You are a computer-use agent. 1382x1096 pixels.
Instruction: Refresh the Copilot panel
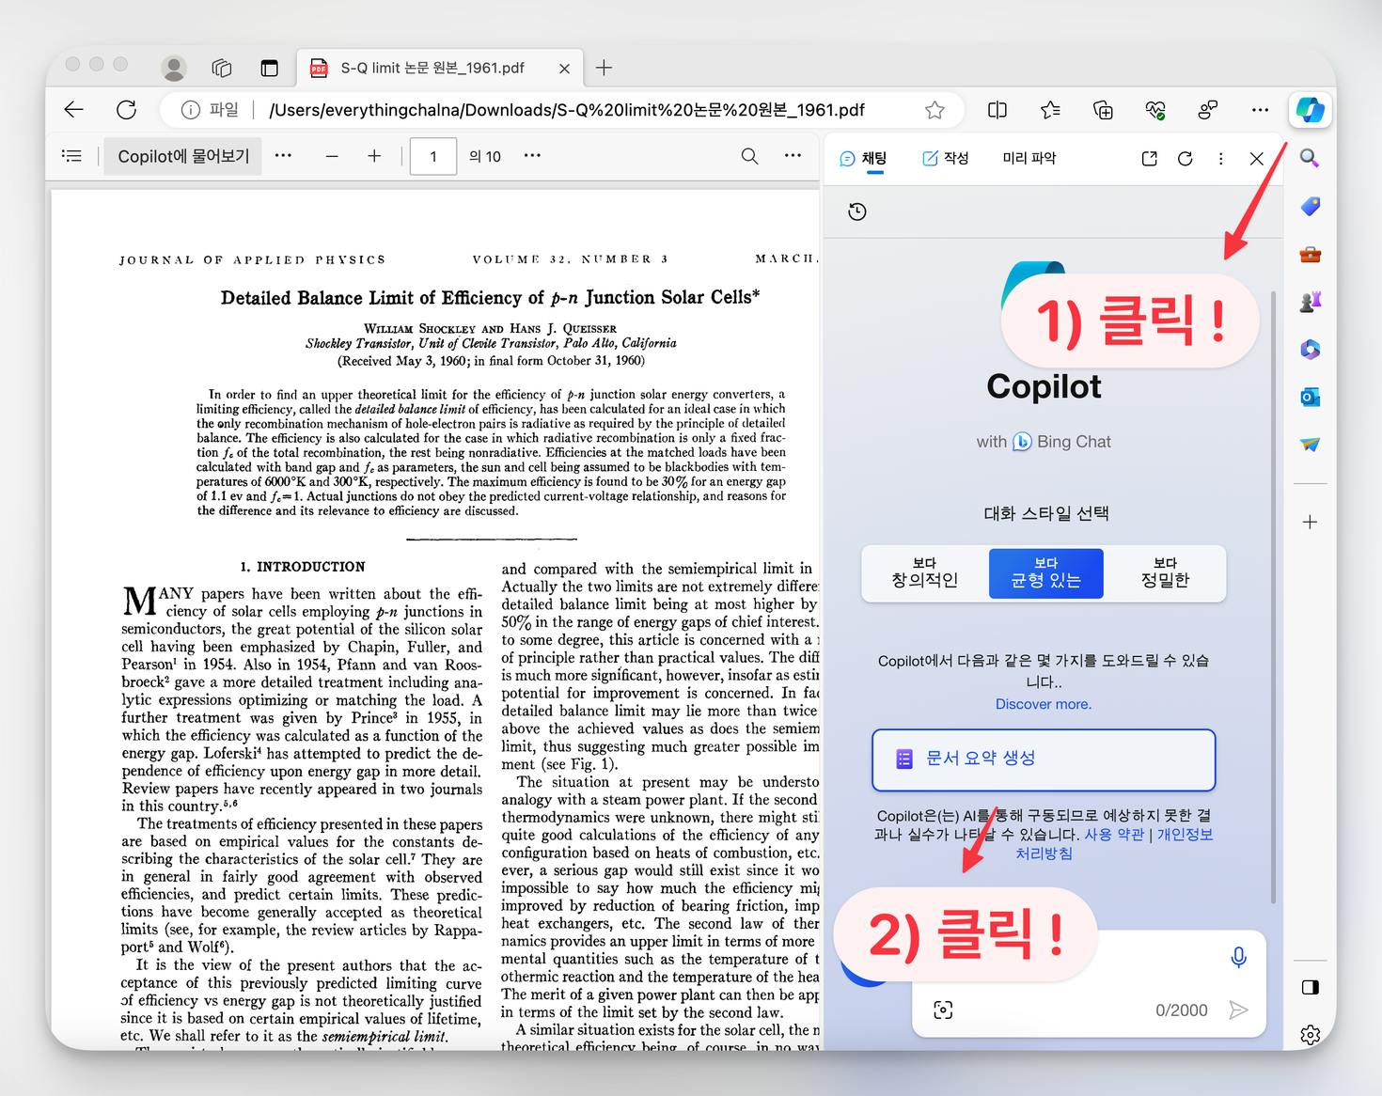pos(1186,158)
